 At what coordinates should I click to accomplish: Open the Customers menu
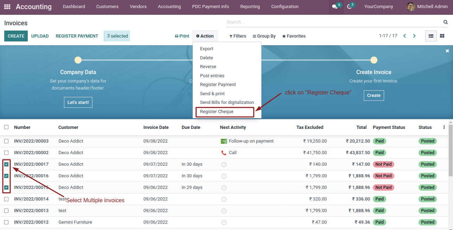(x=107, y=7)
